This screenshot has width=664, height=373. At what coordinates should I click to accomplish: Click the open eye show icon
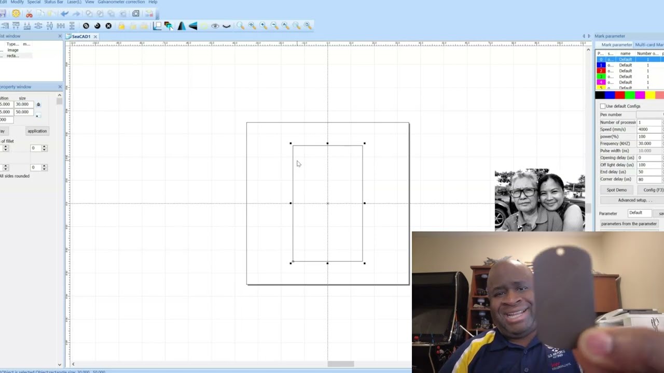click(x=215, y=26)
